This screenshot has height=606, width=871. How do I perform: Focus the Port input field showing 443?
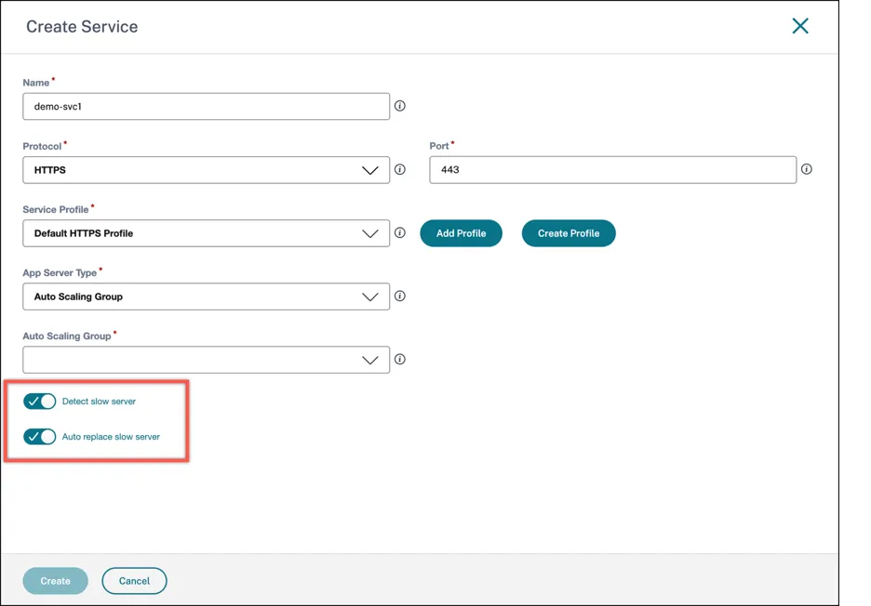tap(612, 170)
